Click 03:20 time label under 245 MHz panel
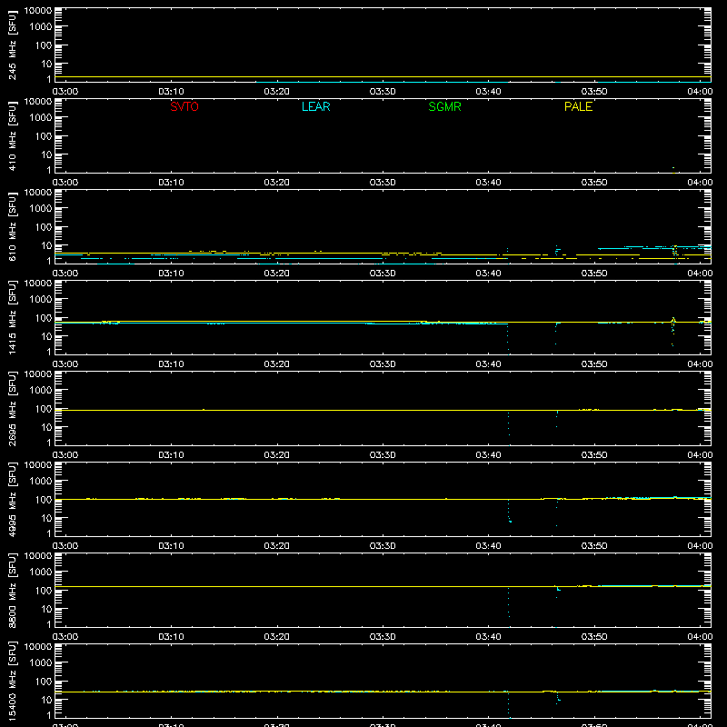Screen dimensions: 727x727 click(277, 92)
